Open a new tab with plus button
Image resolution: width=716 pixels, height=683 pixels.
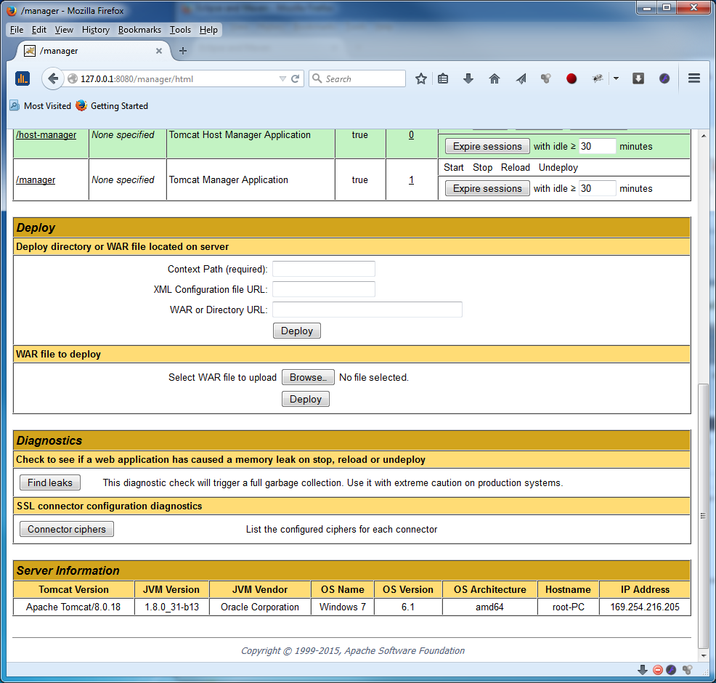(183, 51)
